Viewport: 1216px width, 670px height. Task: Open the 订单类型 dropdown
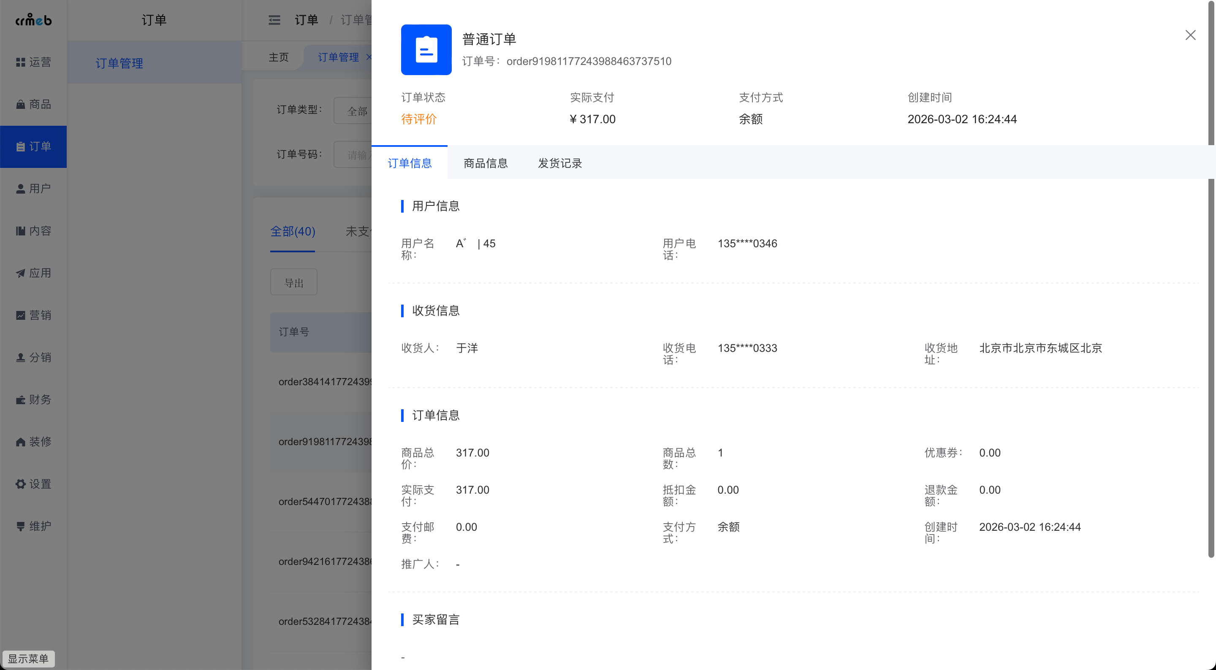tap(354, 111)
